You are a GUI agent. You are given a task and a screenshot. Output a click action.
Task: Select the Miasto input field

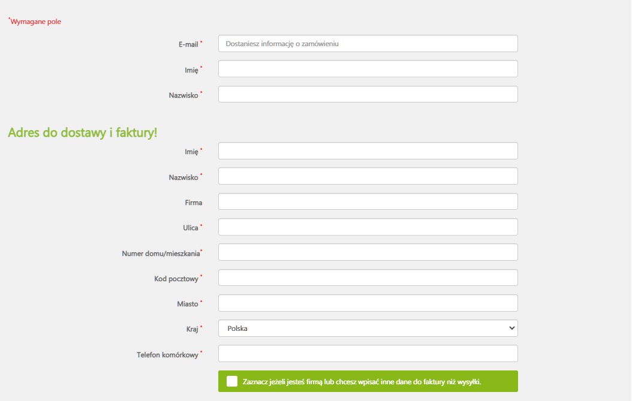pyautogui.click(x=368, y=303)
